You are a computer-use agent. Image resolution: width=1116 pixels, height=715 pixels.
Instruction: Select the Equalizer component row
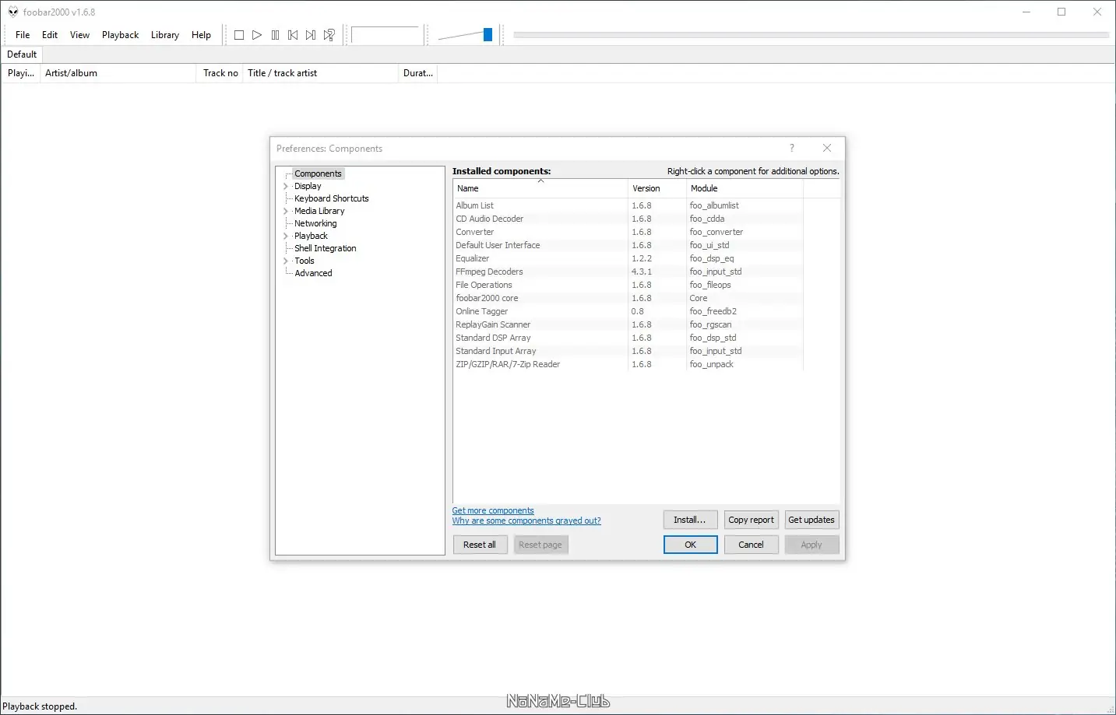(628, 258)
